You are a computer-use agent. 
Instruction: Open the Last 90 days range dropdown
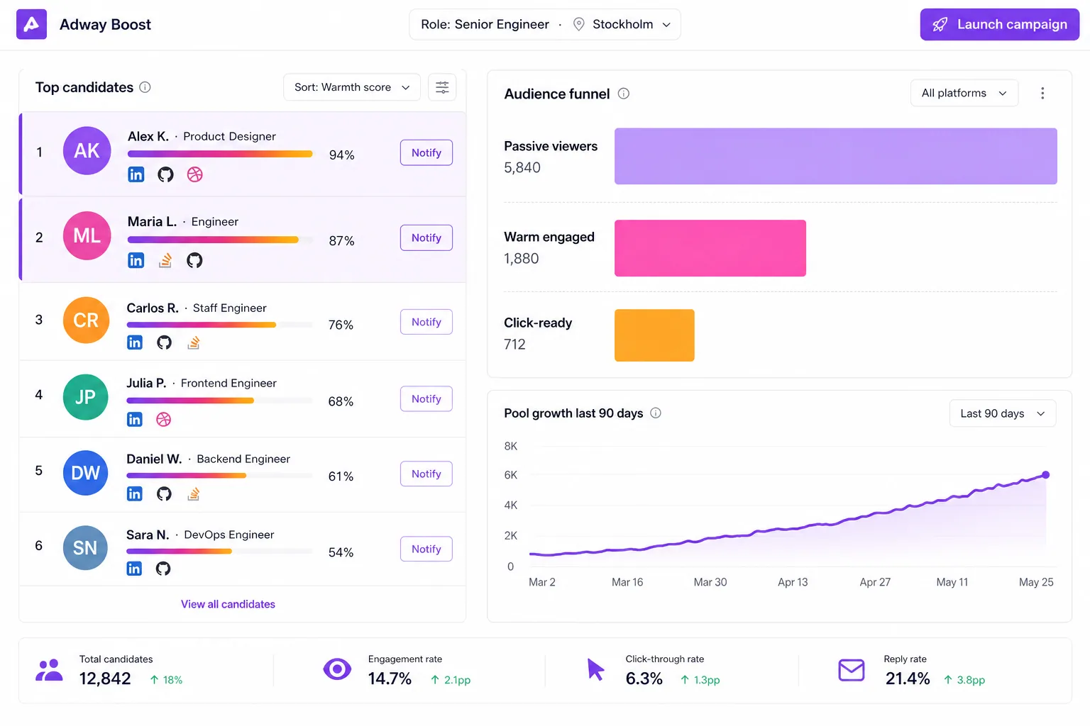point(1003,413)
